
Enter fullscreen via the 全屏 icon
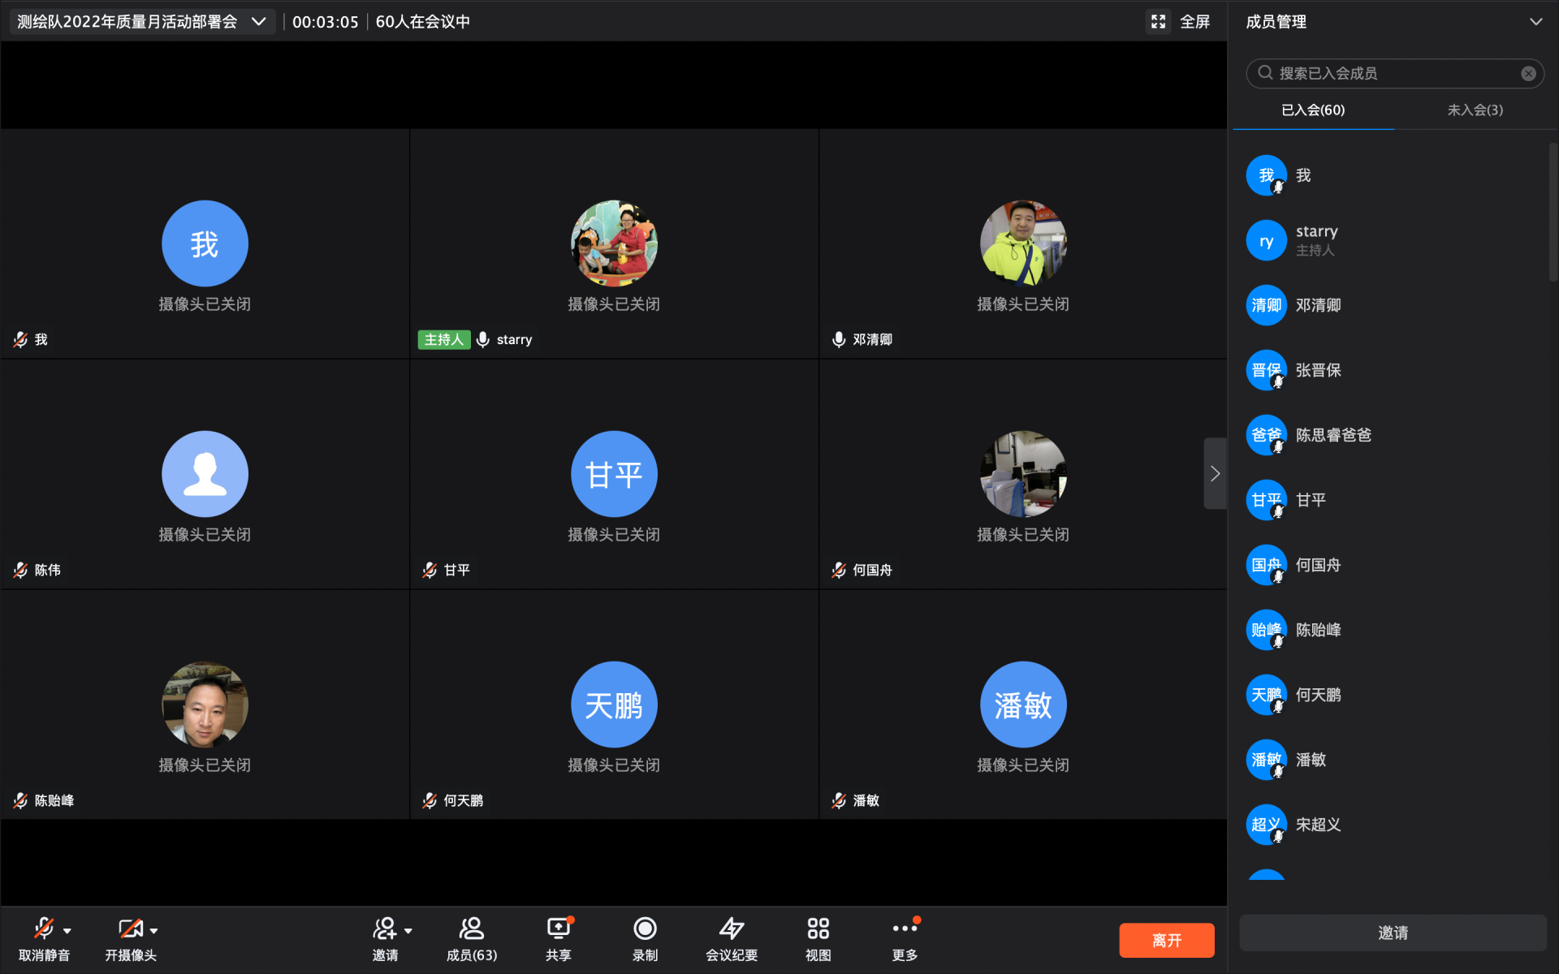[x=1159, y=22]
